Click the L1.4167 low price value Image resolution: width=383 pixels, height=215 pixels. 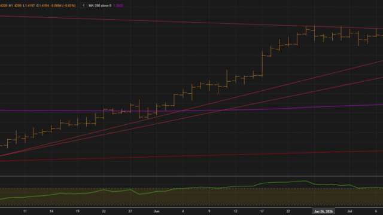click(29, 5)
